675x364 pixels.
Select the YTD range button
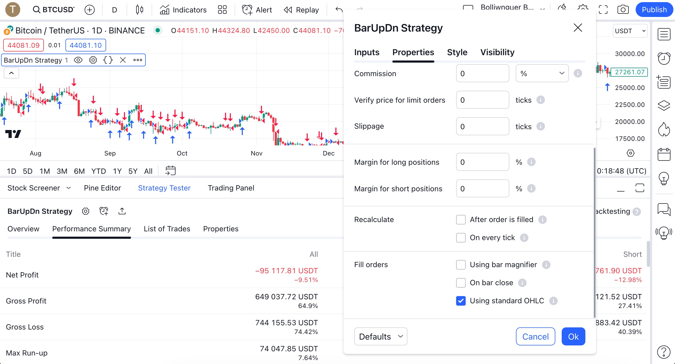[99, 171]
